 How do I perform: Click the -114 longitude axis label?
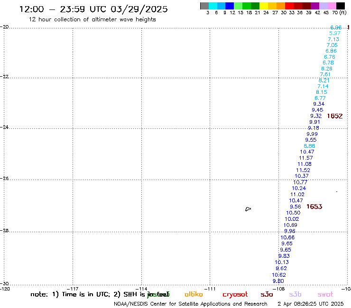(x=141, y=289)
